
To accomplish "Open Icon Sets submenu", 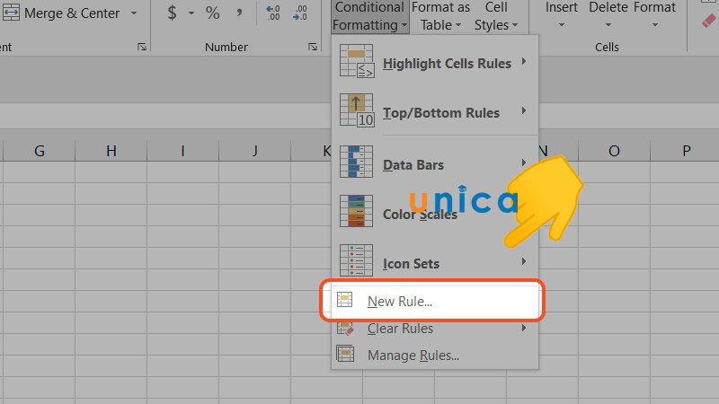I will click(x=434, y=262).
